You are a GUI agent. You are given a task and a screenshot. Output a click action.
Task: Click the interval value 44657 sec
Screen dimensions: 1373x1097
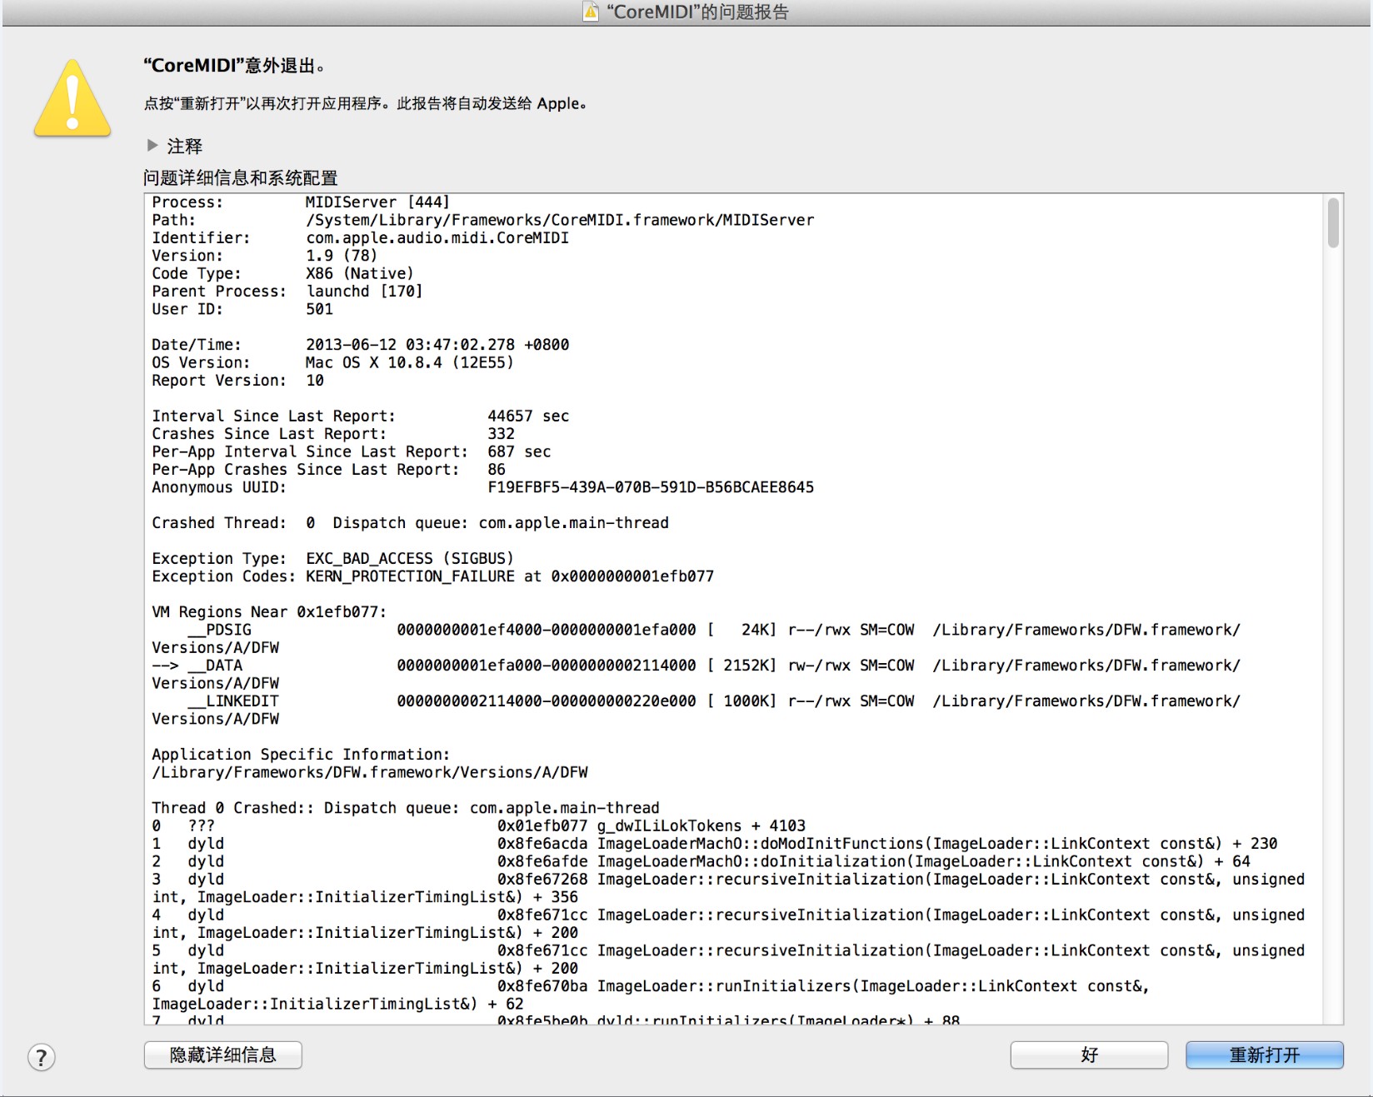pos(528,416)
